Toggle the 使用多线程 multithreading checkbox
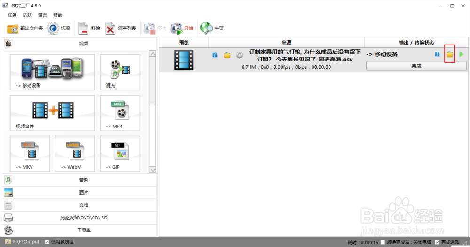470x247 pixels. point(47,242)
